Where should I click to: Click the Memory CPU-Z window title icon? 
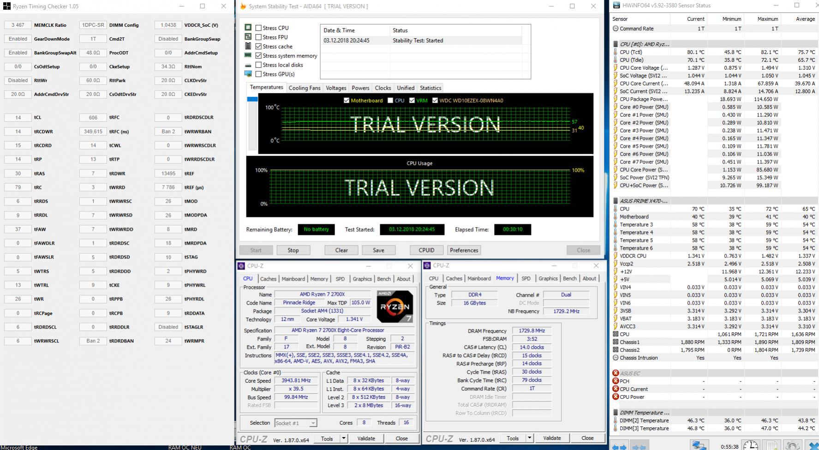427,265
